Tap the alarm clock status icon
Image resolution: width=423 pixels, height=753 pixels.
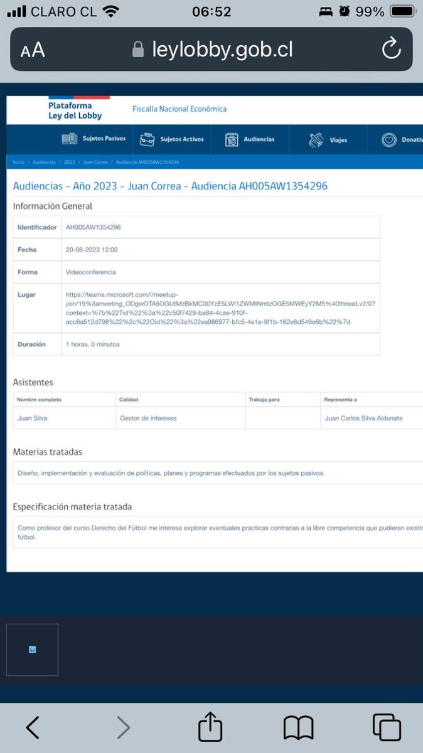click(344, 11)
